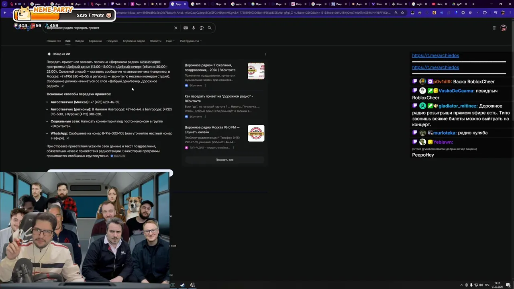The height and width of the screenshot is (289, 514).
Task: Expand the Ещё more-filters dropdown
Action: click(170, 41)
